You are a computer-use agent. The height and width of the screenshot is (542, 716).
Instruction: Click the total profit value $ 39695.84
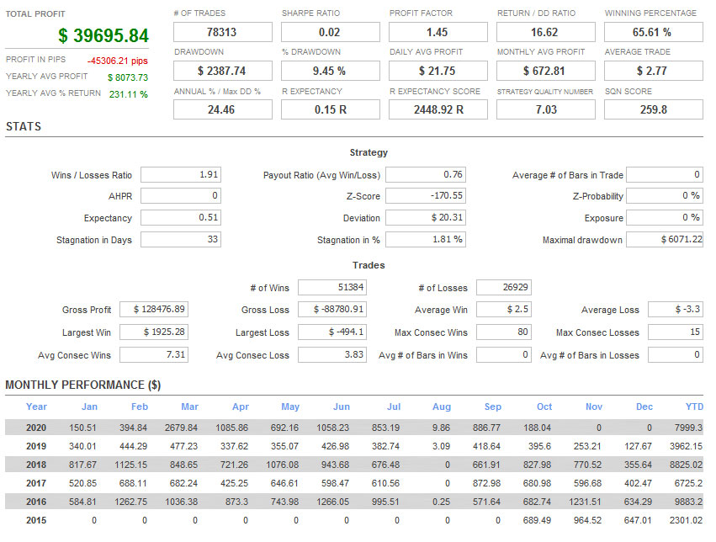(103, 35)
